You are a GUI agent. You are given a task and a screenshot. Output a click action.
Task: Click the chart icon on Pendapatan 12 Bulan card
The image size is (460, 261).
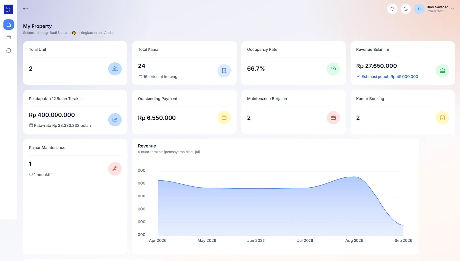115,120
